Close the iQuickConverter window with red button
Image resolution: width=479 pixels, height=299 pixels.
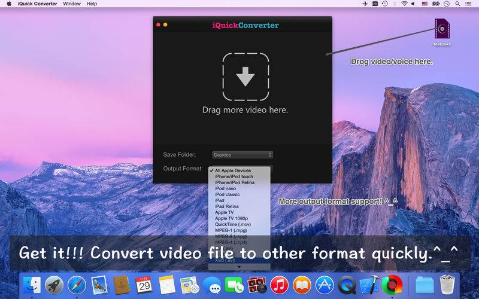[158, 25]
